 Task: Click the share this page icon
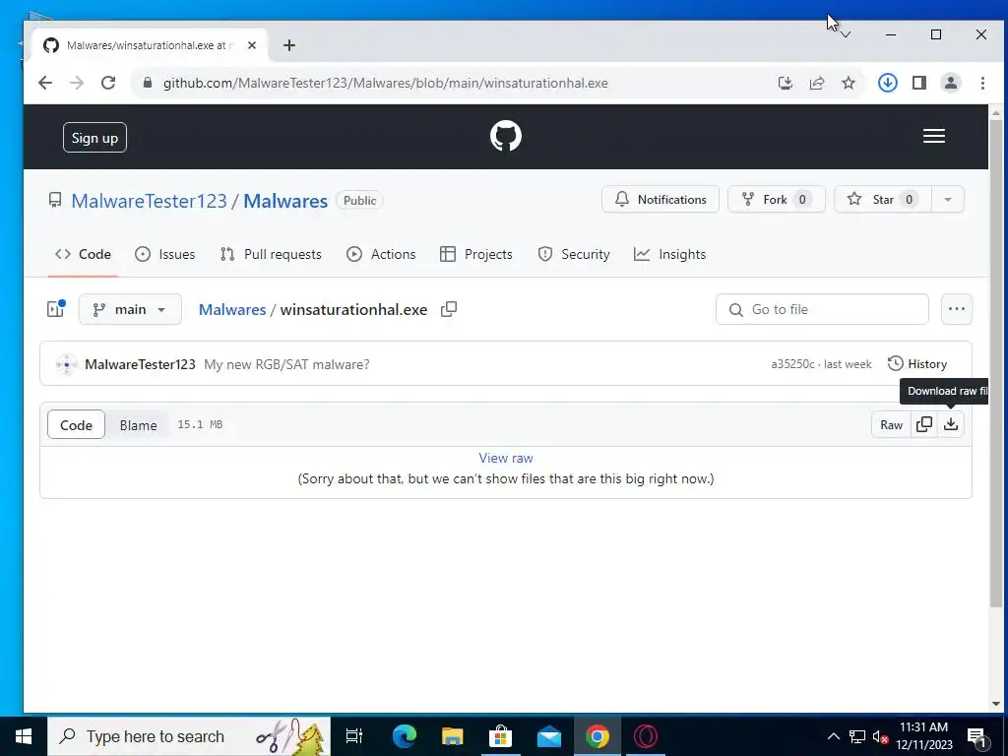click(817, 83)
